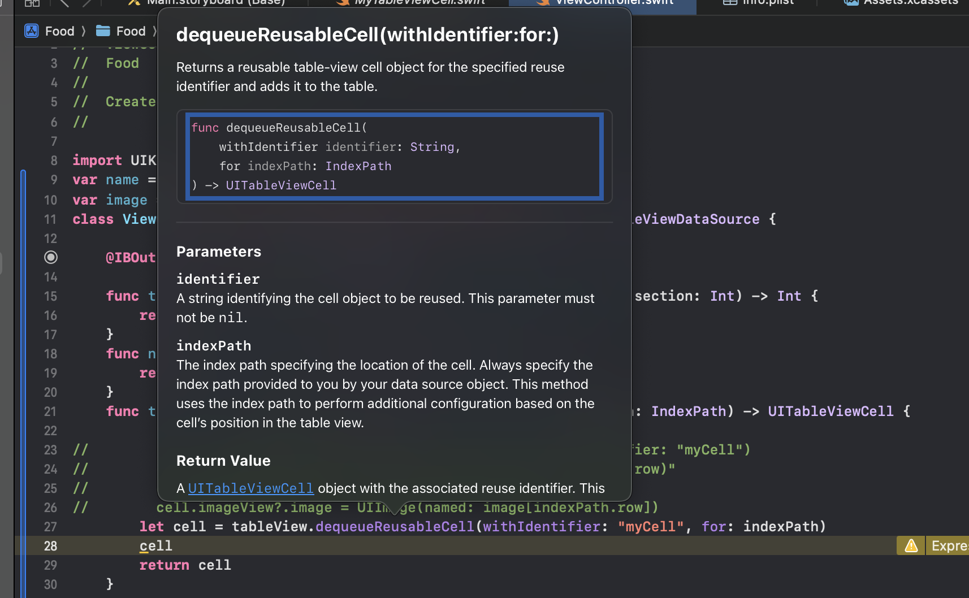Click IndexPath type in popover declaration

click(x=358, y=166)
